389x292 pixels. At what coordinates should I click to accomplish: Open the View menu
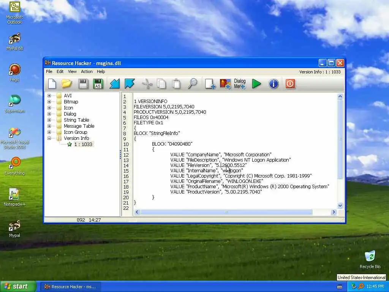point(72,71)
